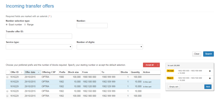Click the Prefix cell 1900
220x101 pixels.
(61, 77)
